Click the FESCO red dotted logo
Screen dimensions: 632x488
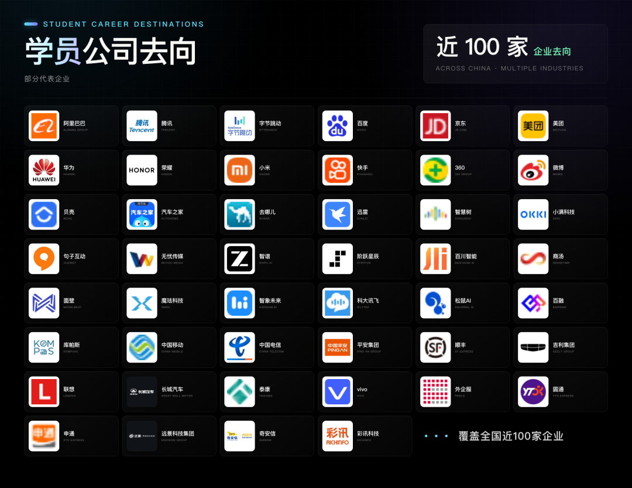click(436, 392)
